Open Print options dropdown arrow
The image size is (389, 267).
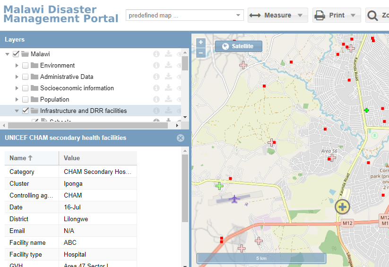[x=353, y=15]
